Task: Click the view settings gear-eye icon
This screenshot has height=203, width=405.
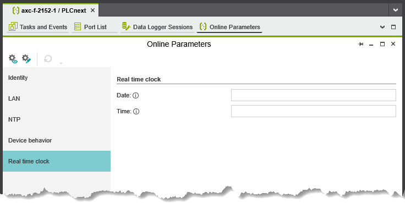Action: 13,59
